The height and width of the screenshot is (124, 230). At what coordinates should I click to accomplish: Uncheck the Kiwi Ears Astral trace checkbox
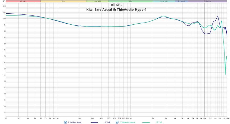tap(65, 122)
